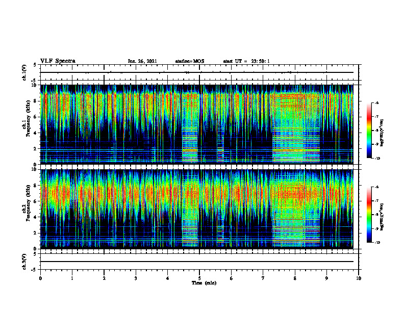Click the "-10" tick on ch.1 colorbar

(377, 159)
